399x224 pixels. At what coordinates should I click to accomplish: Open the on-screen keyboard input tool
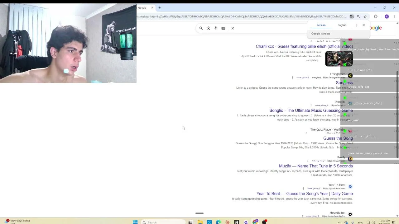tap(223, 28)
